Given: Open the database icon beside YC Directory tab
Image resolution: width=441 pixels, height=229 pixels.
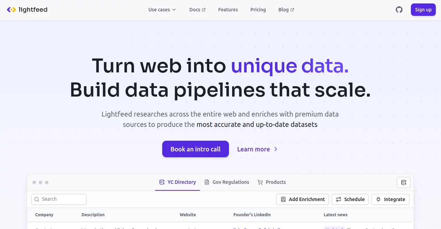Looking at the screenshot, I should point(161,182).
